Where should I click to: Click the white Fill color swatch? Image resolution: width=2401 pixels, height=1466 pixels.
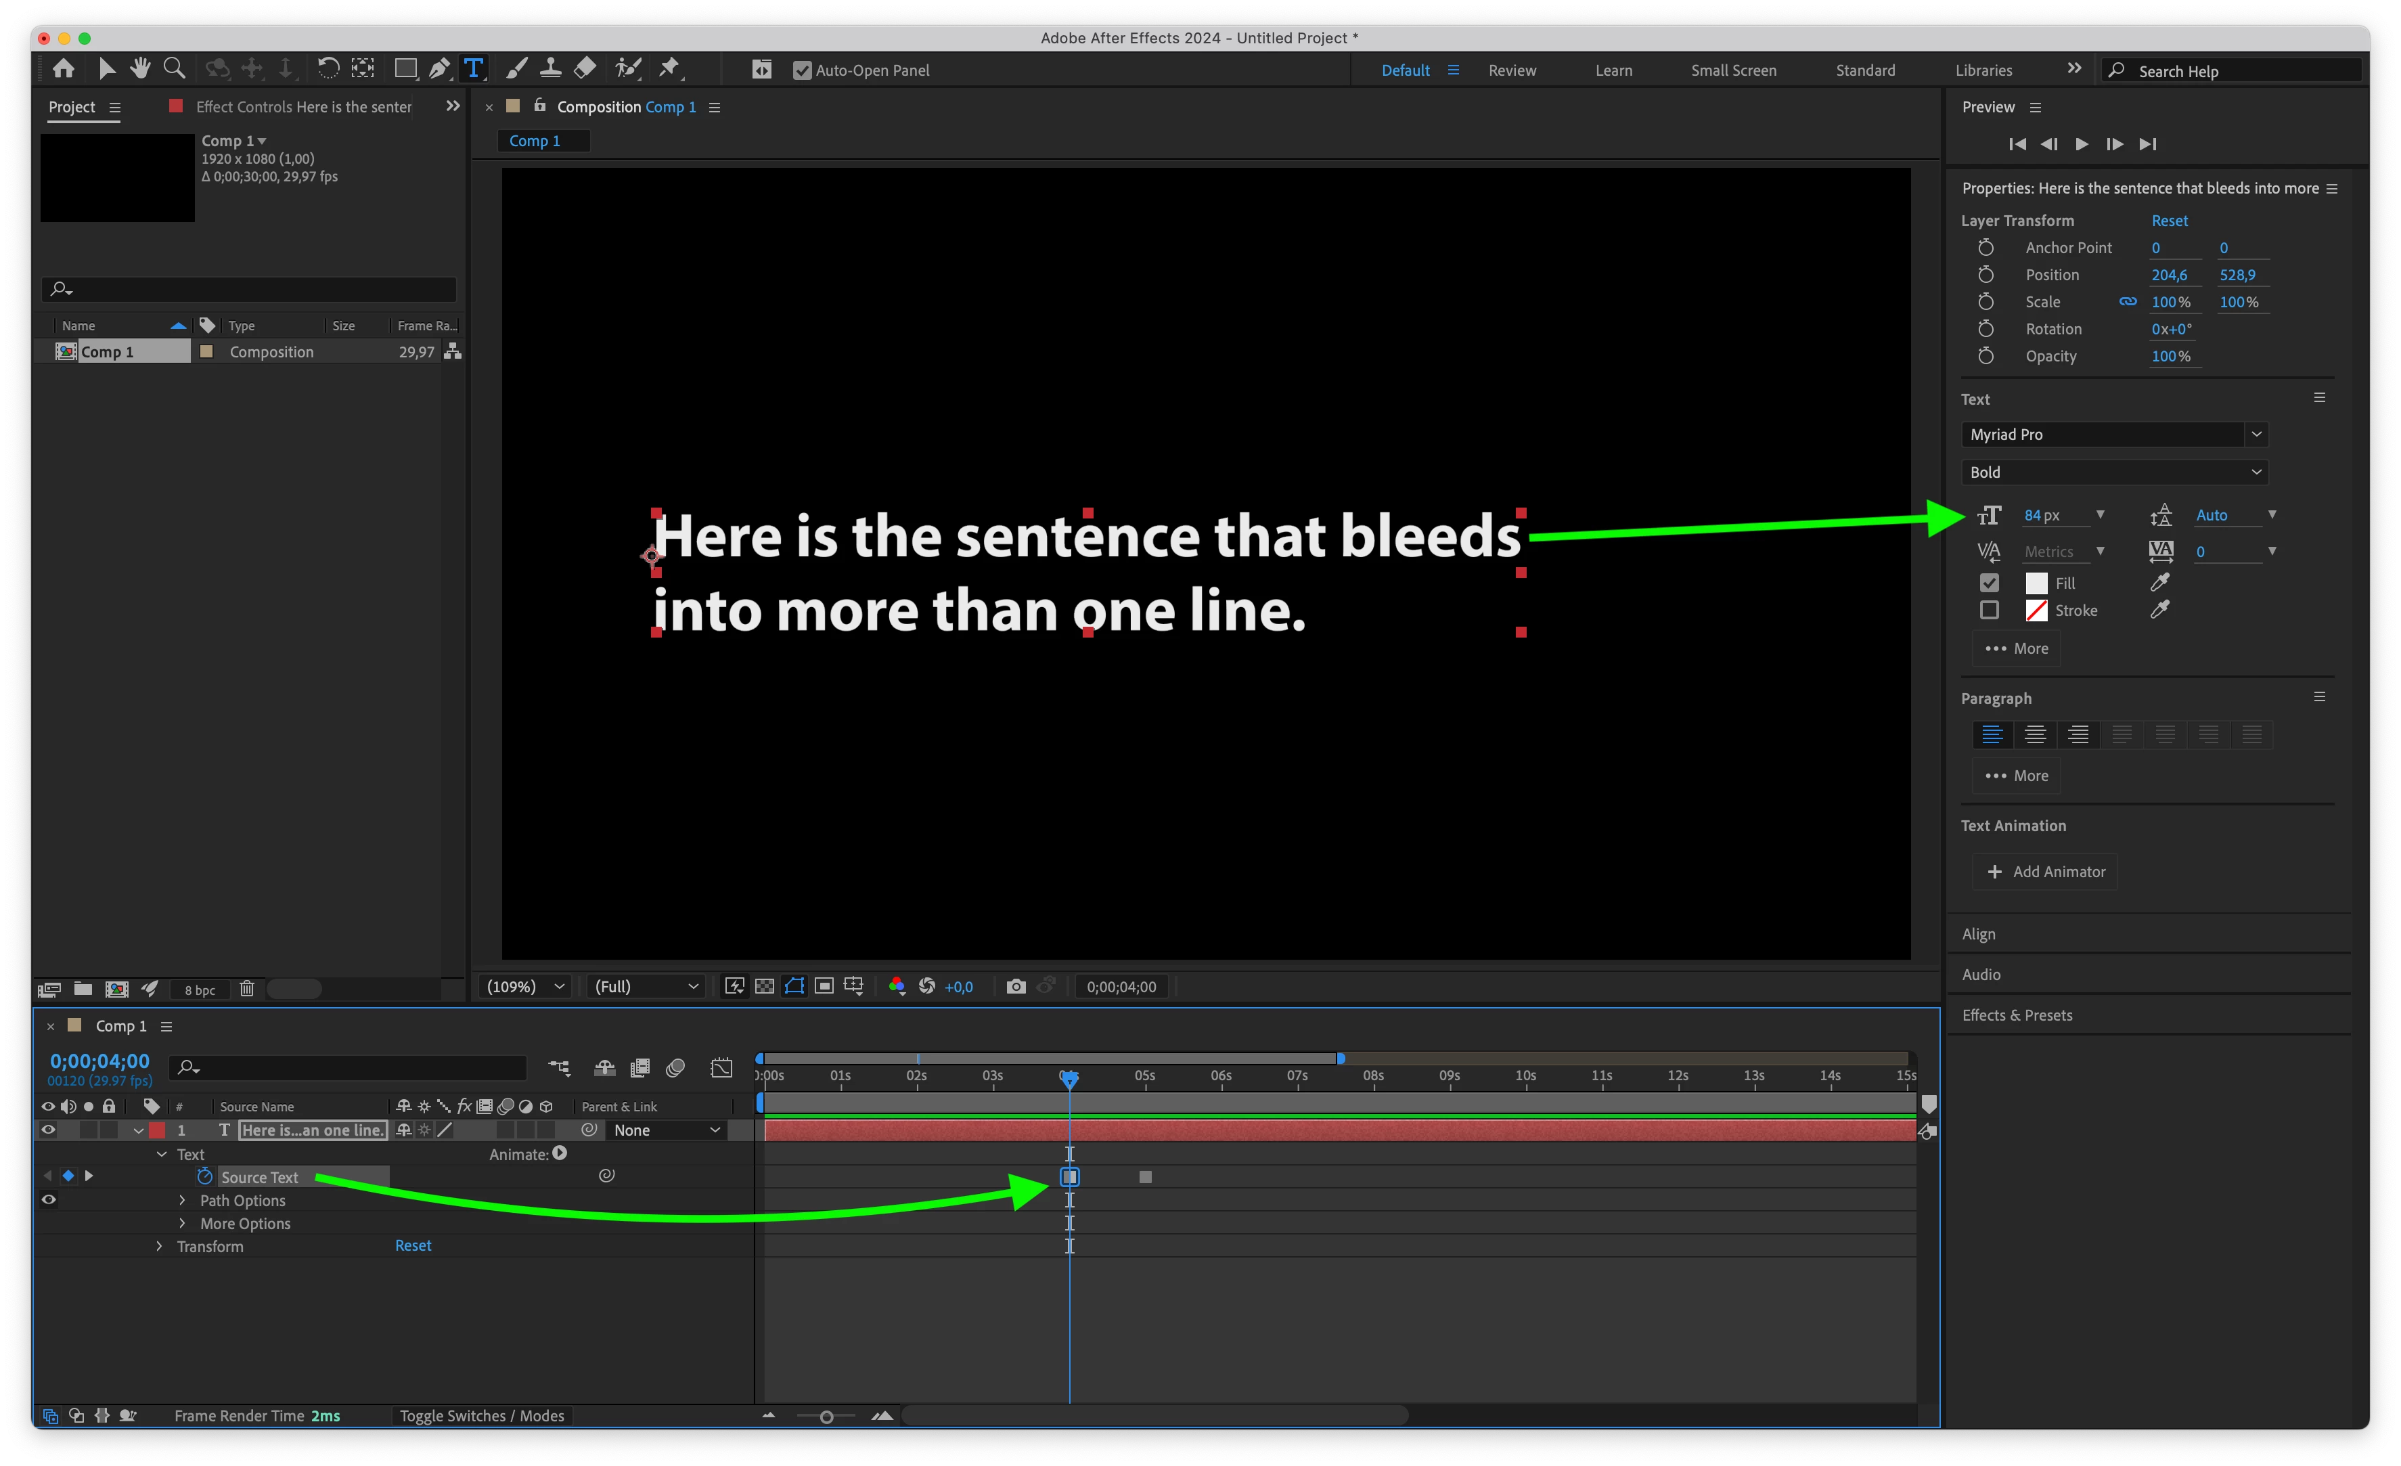coord(2036,583)
